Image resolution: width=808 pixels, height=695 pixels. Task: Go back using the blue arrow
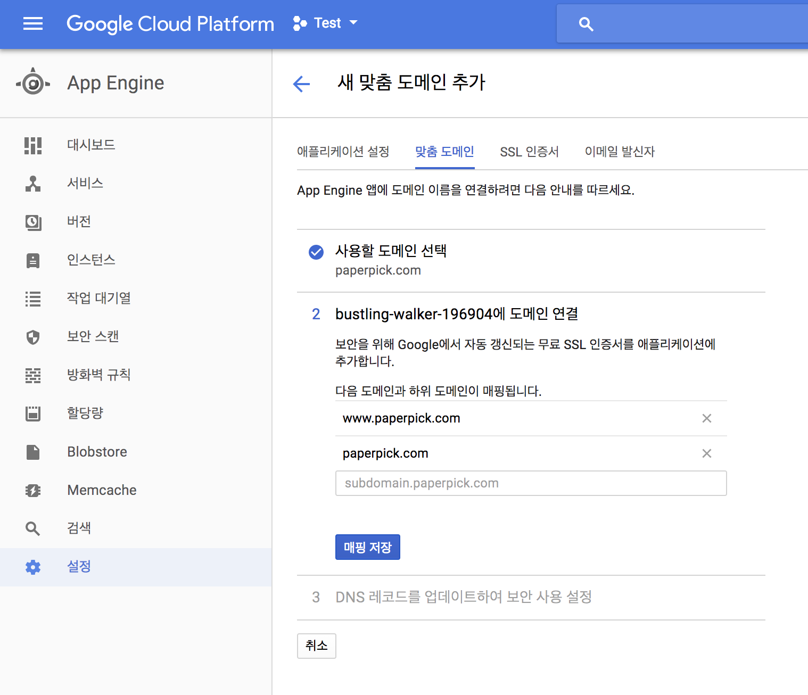click(x=301, y=84)
